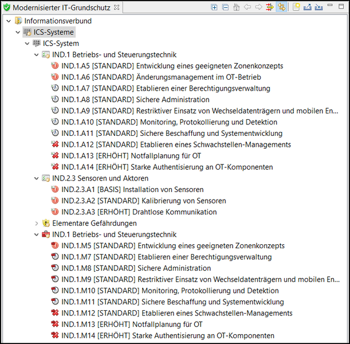The height and width of the screenshot is (344, 350).
Task: Click the export arrow toolbar icon
Action: pyautogui.click(x=308, y=7)
